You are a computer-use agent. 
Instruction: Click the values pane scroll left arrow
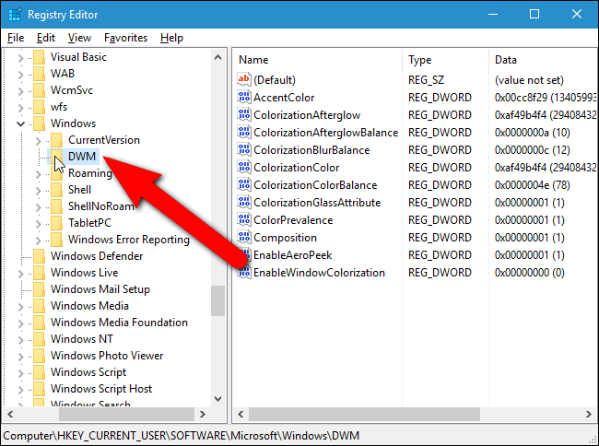(x=241, y=415)
